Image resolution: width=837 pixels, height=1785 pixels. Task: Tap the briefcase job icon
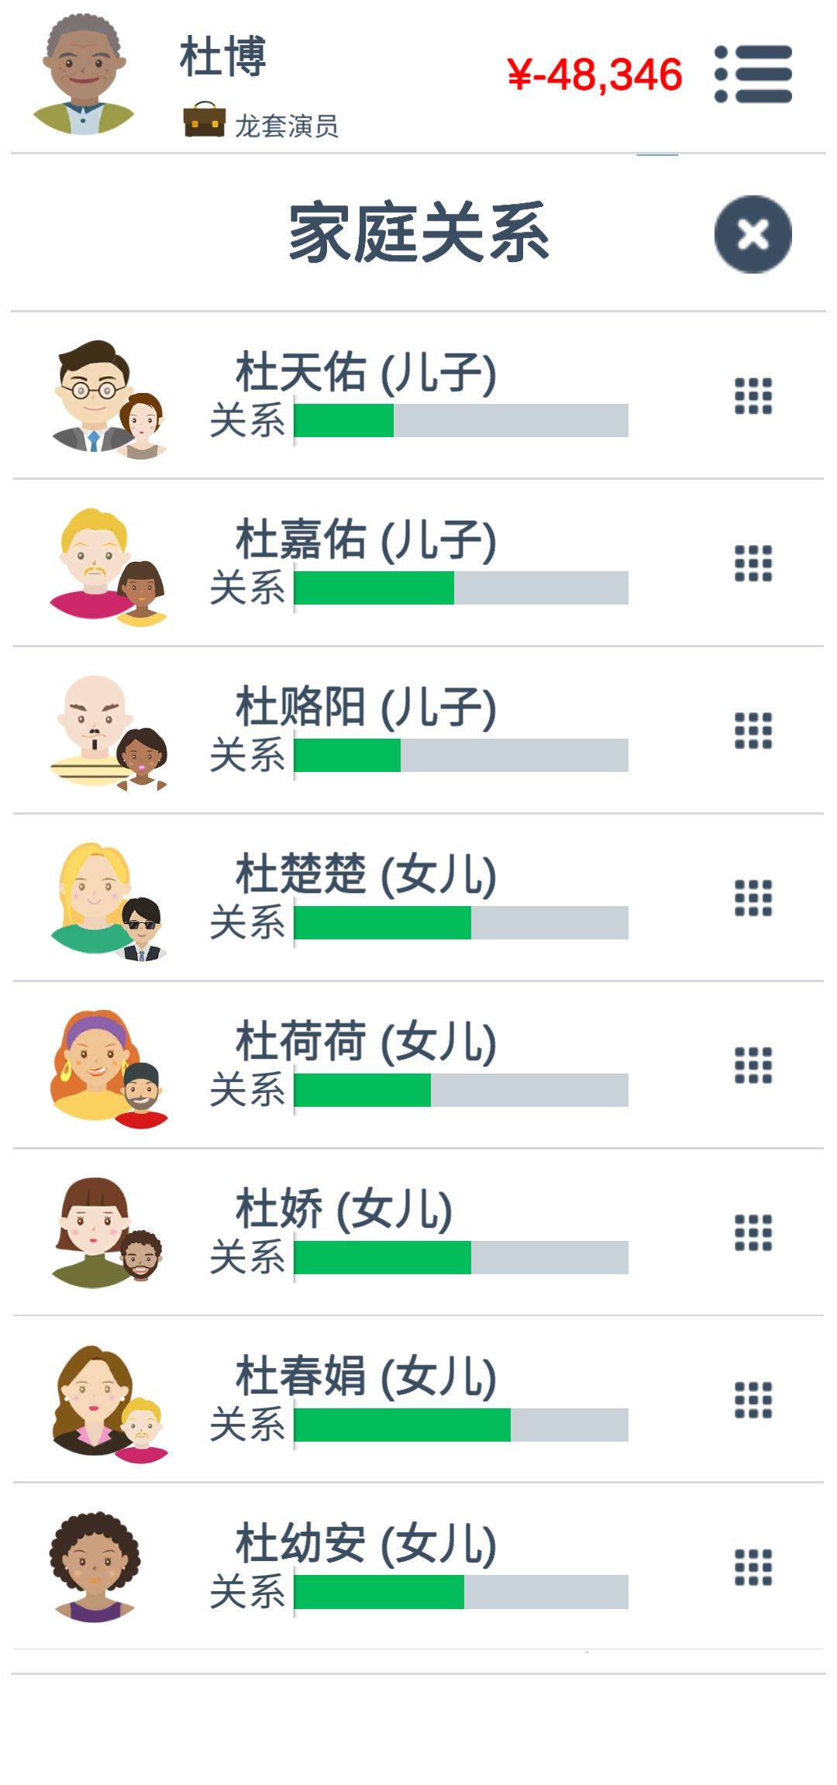204,120
